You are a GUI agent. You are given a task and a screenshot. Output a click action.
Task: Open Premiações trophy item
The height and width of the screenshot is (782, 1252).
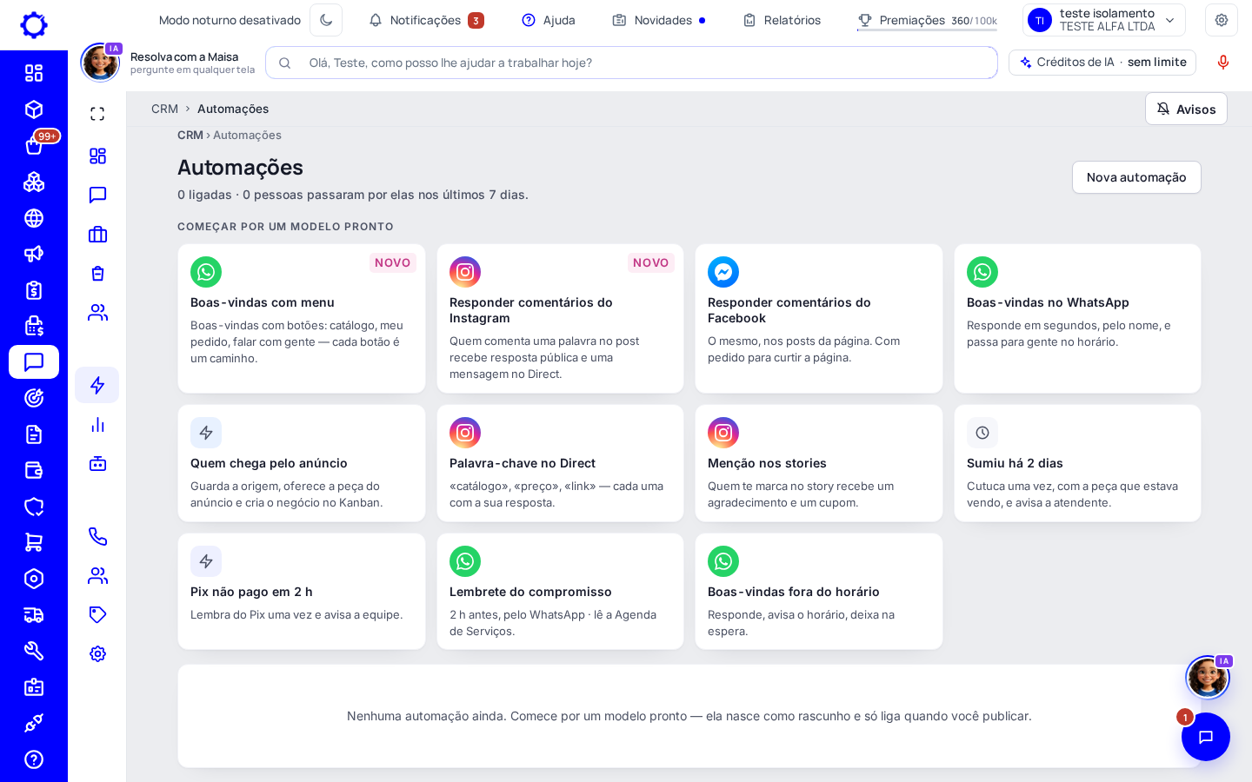click(x=927, y=20)
